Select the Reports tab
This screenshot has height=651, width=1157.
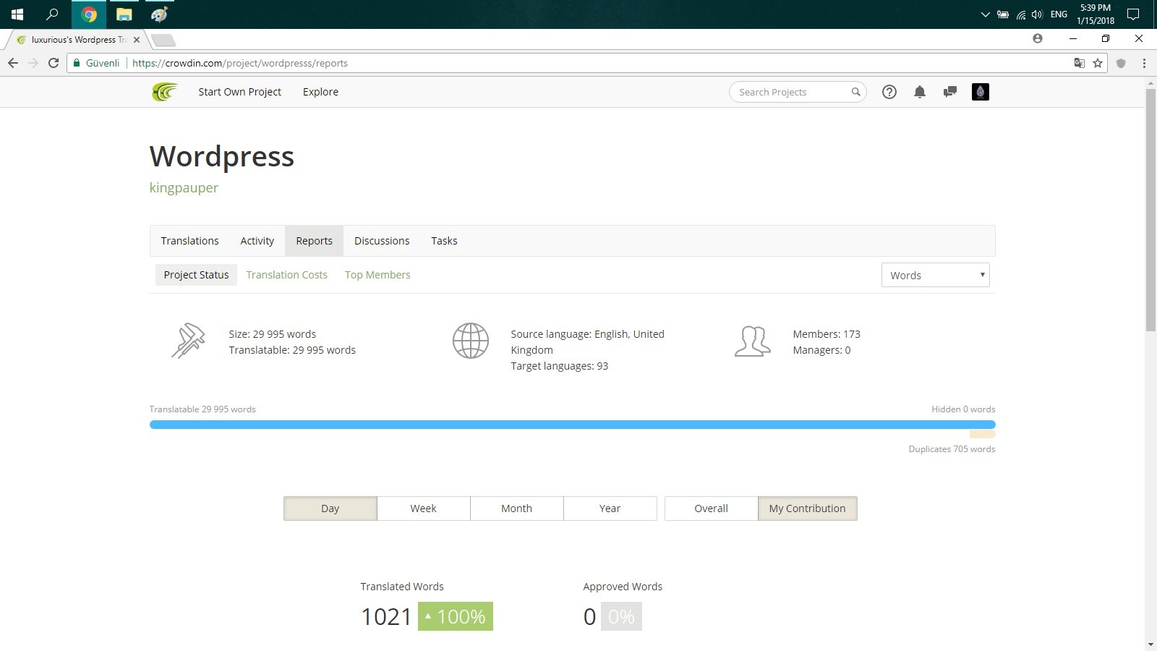314,241
